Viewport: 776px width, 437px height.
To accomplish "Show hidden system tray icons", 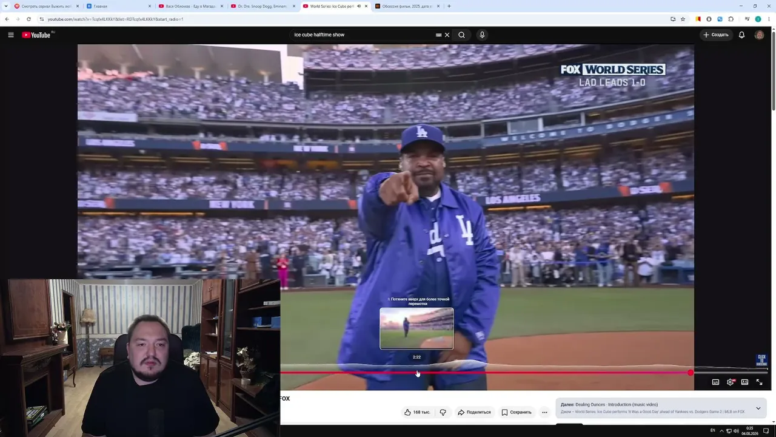I will point(721,430).
